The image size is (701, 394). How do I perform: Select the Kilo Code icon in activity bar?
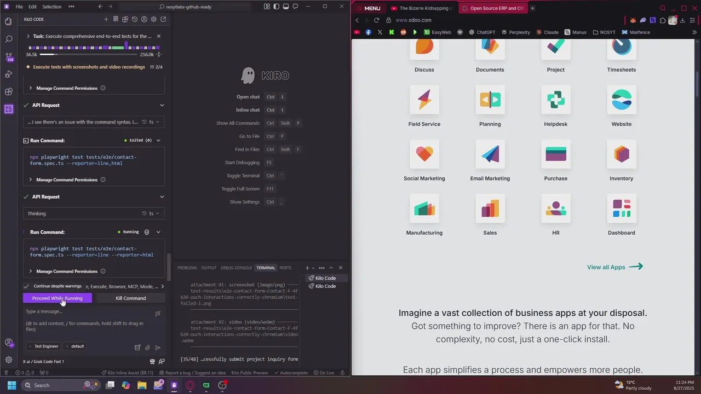click(x=8, y=109)
